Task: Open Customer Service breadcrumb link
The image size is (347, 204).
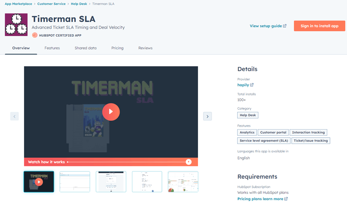Action: click(51, 4)
